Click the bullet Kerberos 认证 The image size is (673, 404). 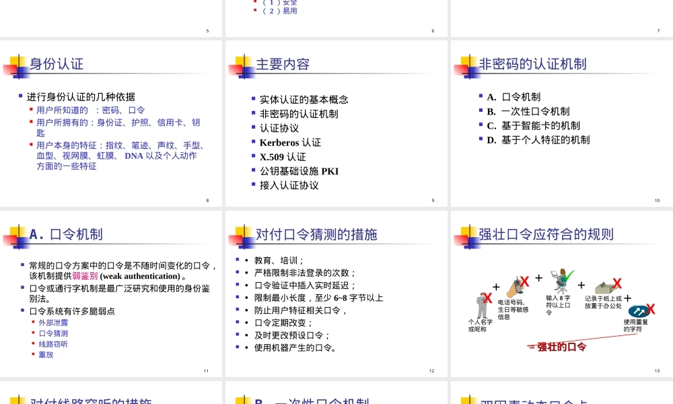click(290, 143)
